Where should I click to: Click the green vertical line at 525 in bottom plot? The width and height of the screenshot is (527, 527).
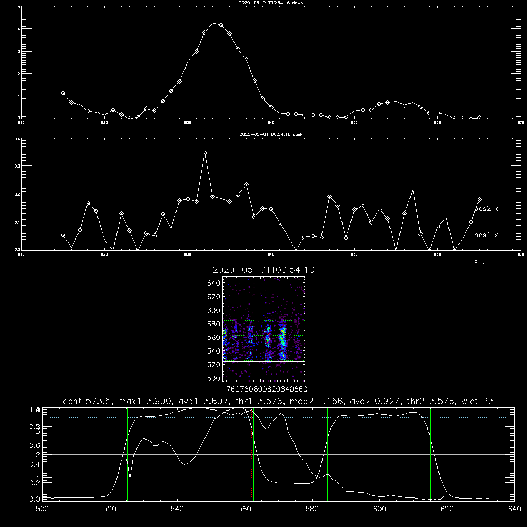pyautogui.click(x=127, y=454)
